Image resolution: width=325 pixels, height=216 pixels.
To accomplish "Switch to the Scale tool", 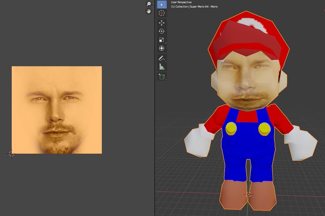I will [x=162, y=40].
